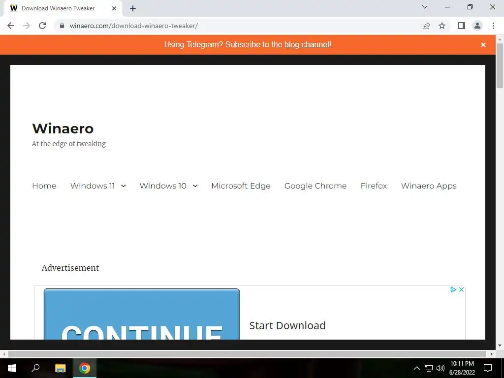
Task: Show hidden system tray icons
Action: pos(416,368)
